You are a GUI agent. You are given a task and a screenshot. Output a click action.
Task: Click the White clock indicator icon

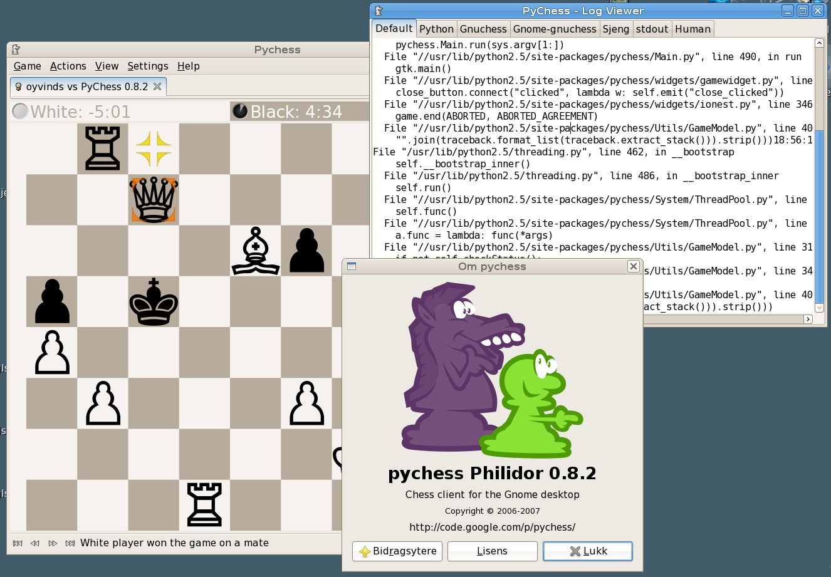click(x=21, y=111)
